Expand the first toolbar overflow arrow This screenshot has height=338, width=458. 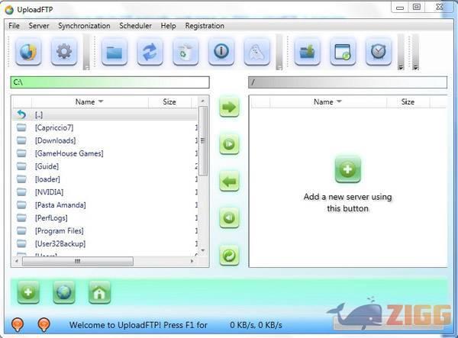click(x=86, y=67)
